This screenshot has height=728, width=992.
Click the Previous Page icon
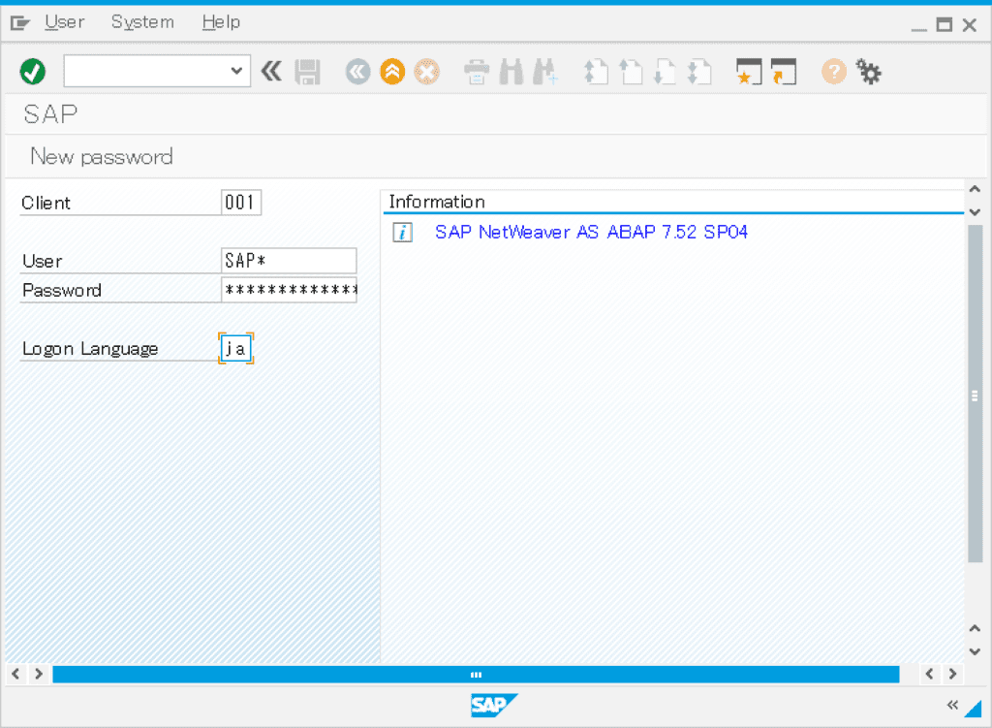pyautogui.click(x=630, y=72)
